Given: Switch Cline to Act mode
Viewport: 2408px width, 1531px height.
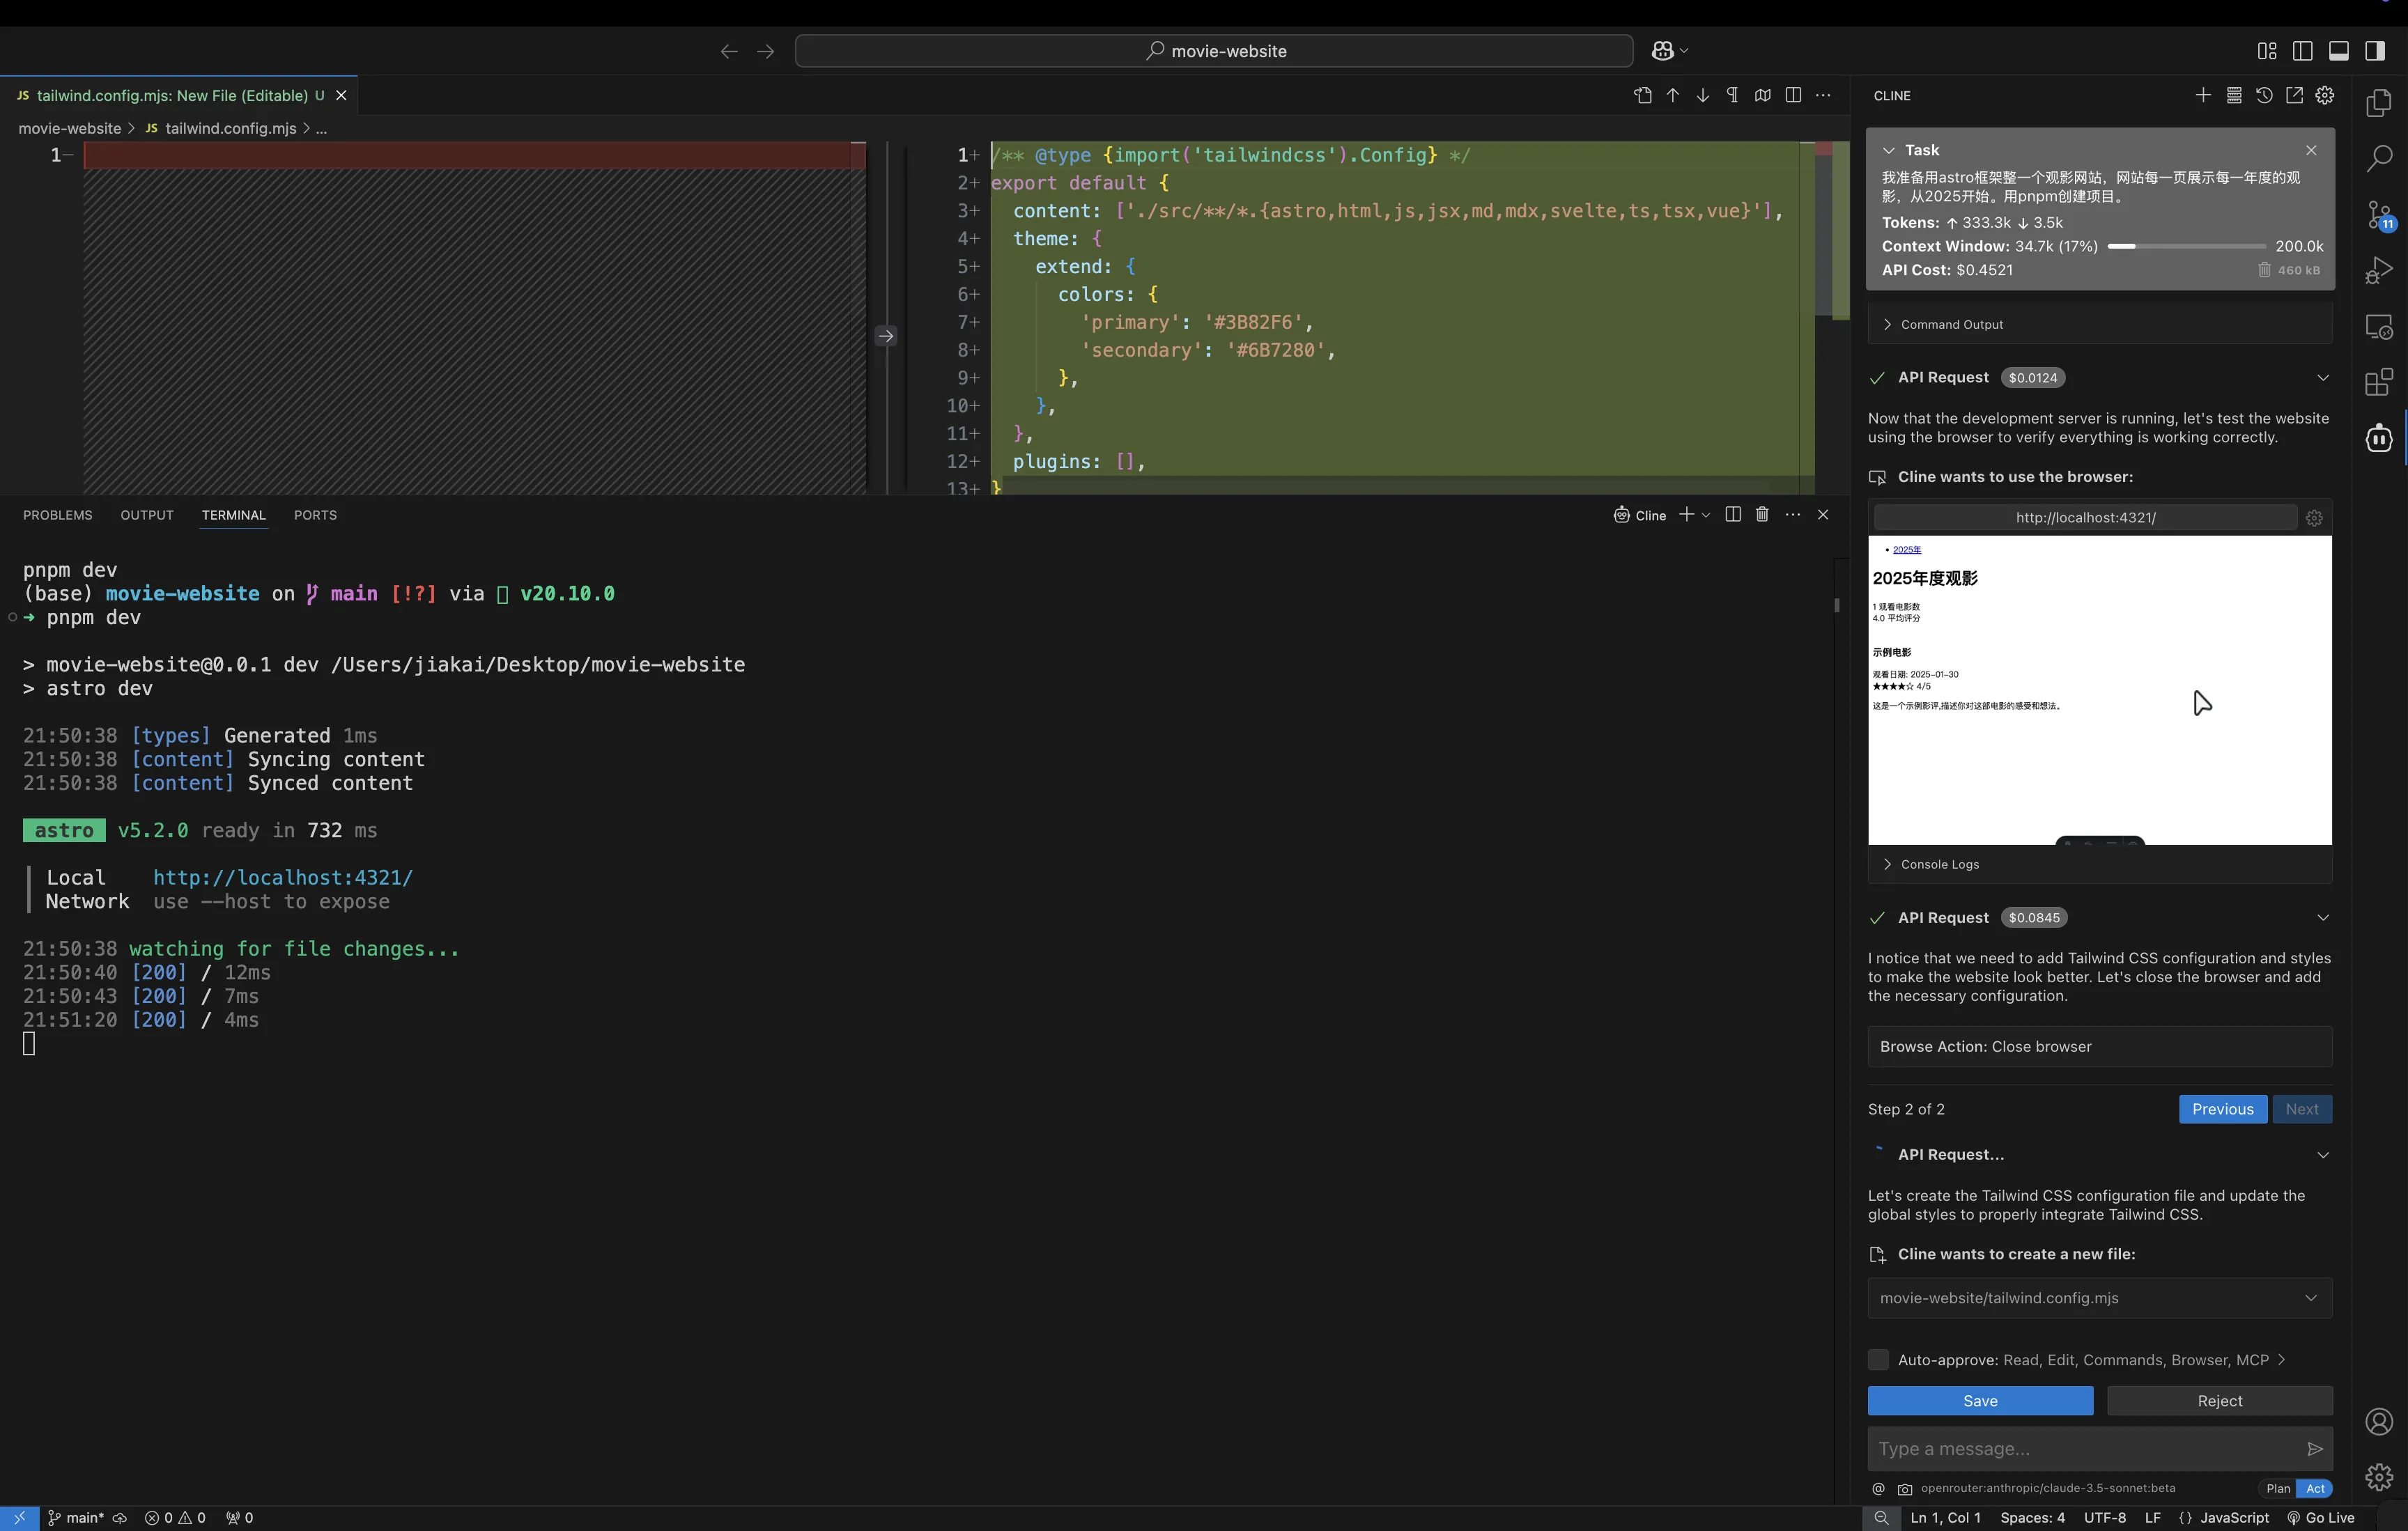Looking at the screenshot, I should click(x=2315, y=1488).
